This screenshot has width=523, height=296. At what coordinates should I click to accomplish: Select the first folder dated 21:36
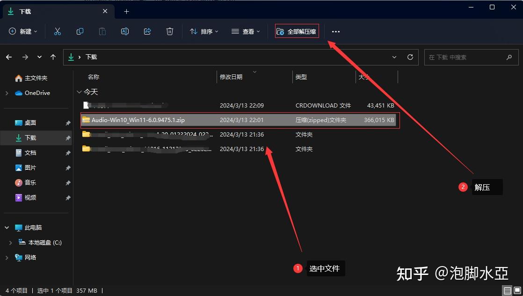click(x=239, y=134)
